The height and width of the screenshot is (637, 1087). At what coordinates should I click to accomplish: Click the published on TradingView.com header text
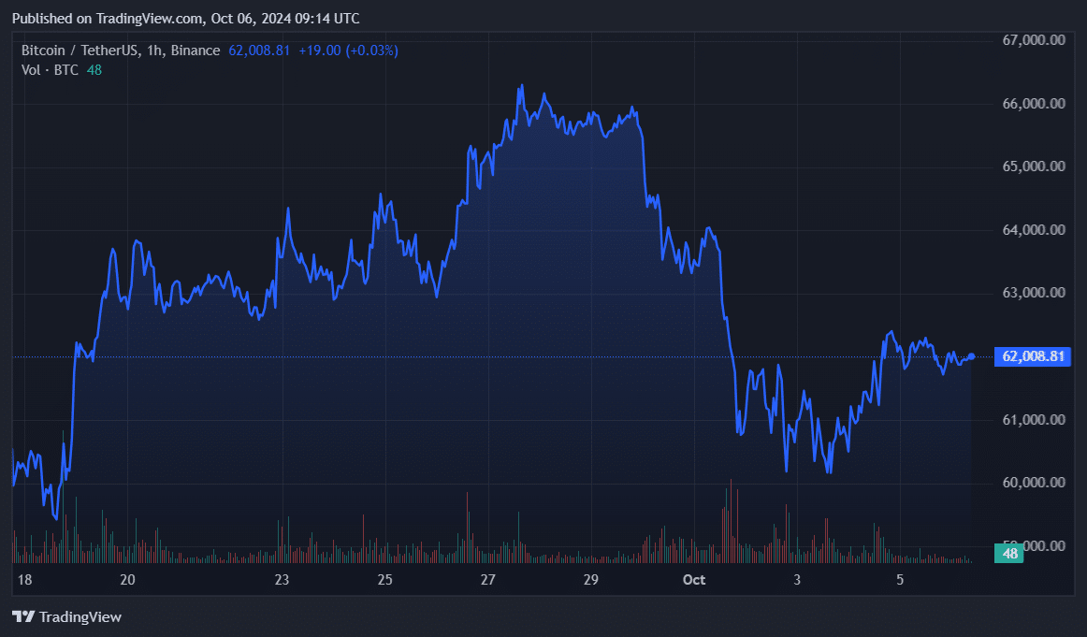tap(185, 19)
